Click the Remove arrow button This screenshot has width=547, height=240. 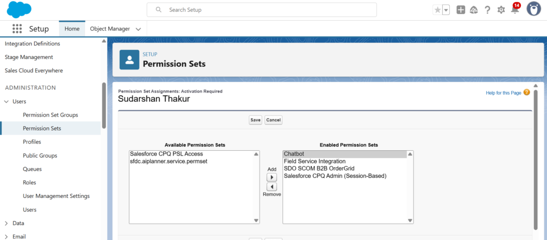[271, 187]
